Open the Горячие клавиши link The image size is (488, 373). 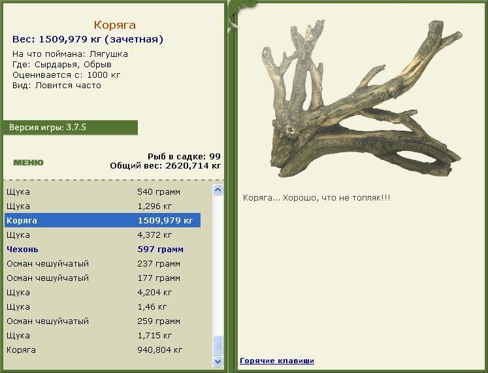[x=277, y=361]
